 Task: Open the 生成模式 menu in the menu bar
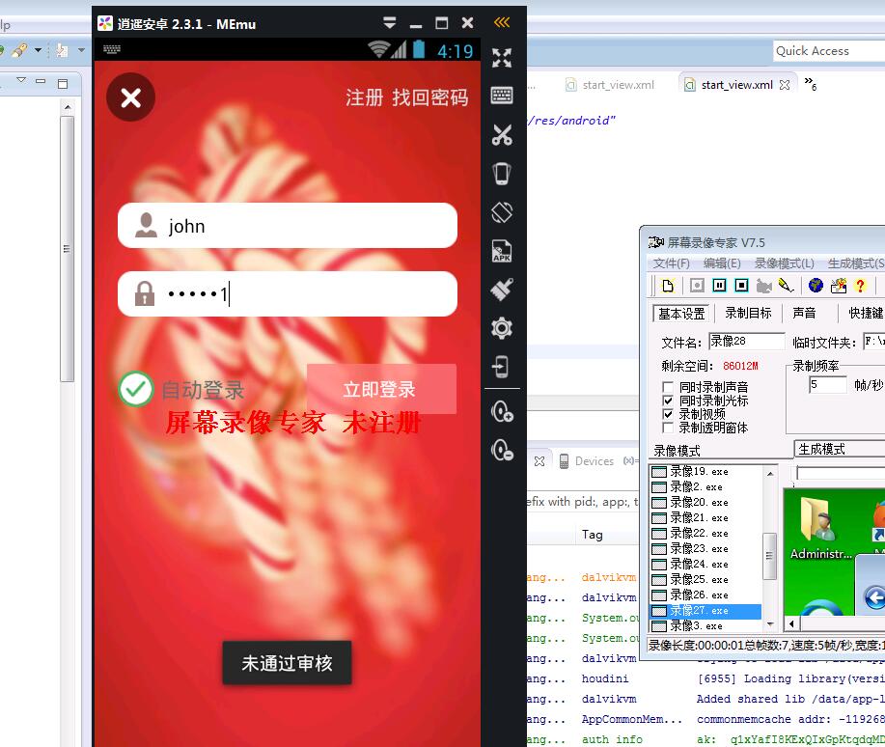pyautogui.click(x=856, y=263)
